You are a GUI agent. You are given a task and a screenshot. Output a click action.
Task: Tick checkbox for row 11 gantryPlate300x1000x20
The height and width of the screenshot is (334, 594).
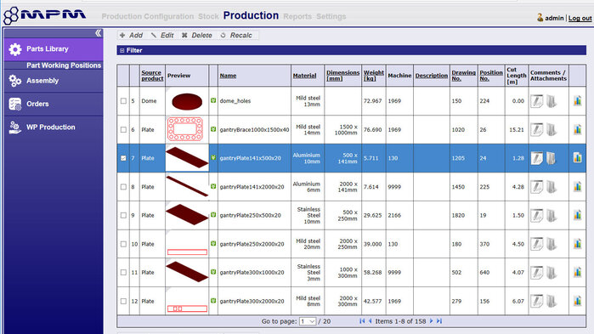pos(123,273)
